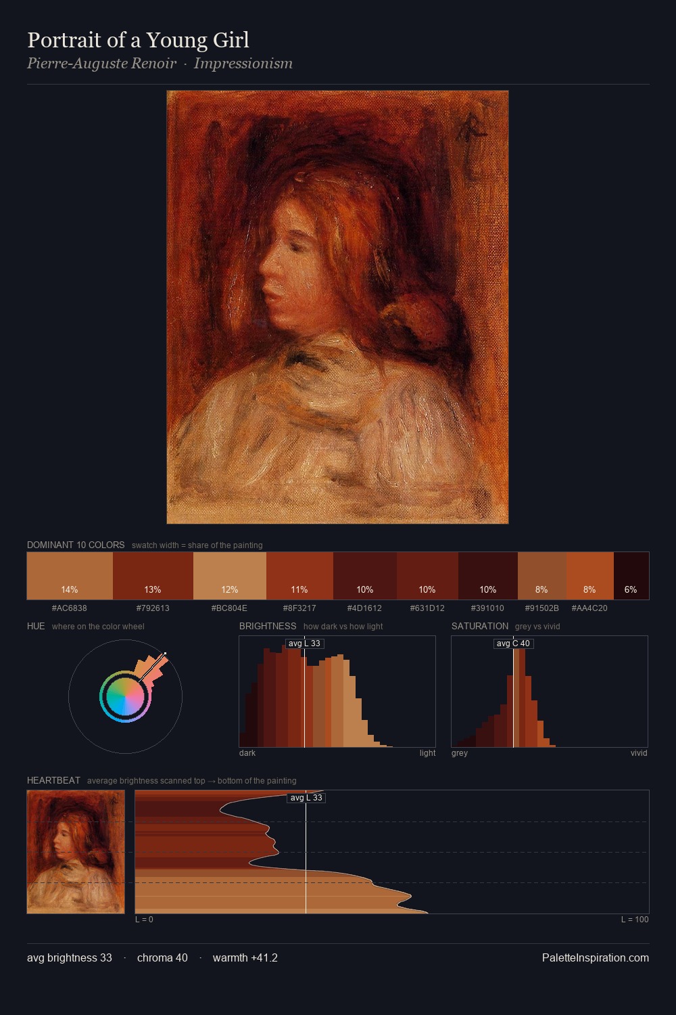Click the #8F3217 swatch showing 11%
The width and height of the screenshot is (676, 1015).
coord(299,576)
